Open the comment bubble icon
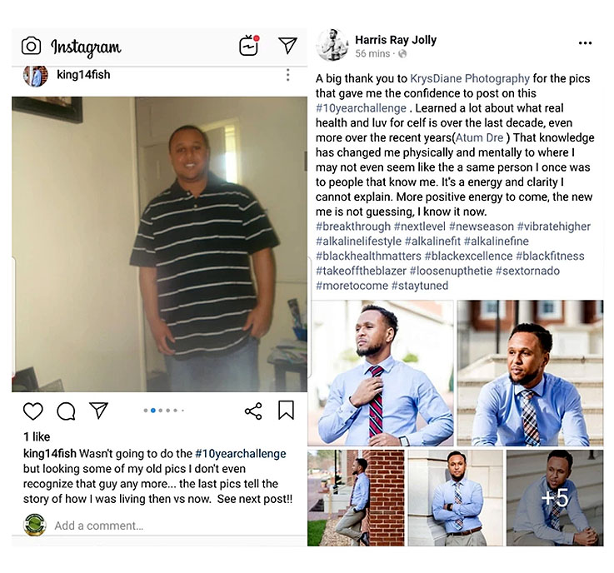The height and width of the screenshot is (573, 614). click(x=66, y=411)
